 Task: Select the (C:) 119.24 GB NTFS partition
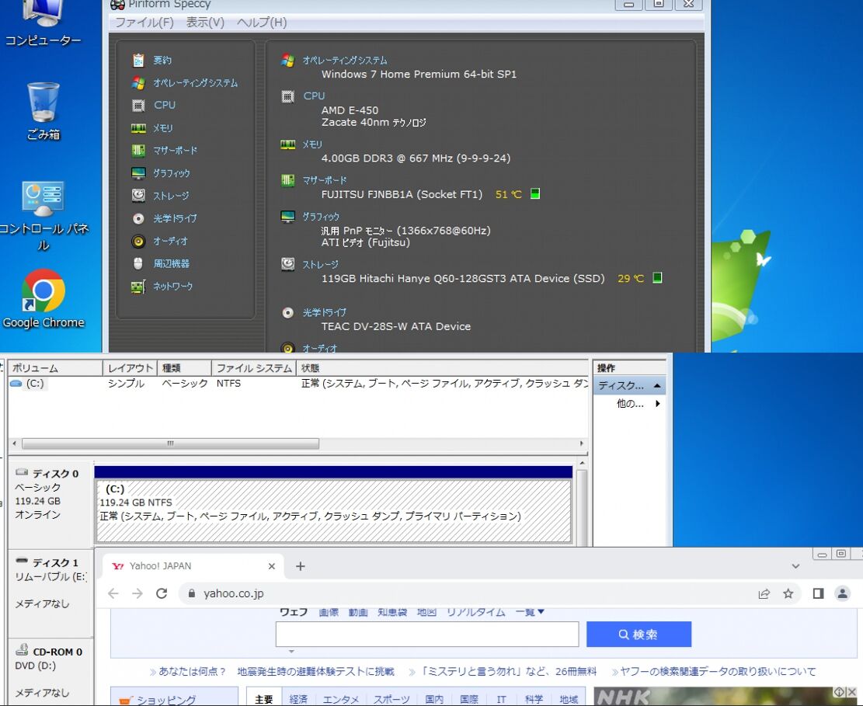tap(333, 510)
